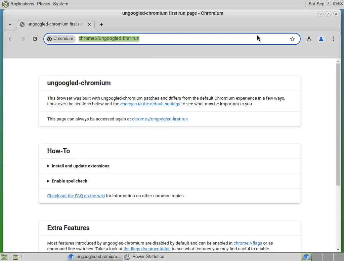Open the changes to the default settings link
This screenshot has height=261, width=344.
pyautogui.click(x=150, y=104)
